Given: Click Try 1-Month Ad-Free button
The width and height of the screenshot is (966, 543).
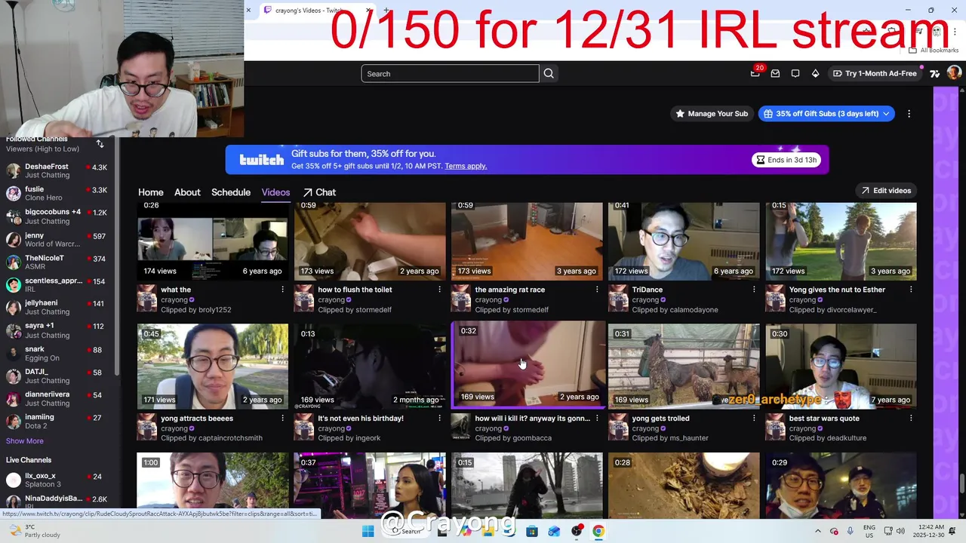Looking at the screenshot, I should coord(874,73).
